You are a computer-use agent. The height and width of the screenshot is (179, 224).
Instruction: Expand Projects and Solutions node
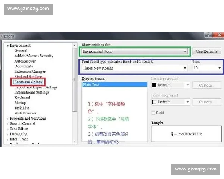[8, 119]
